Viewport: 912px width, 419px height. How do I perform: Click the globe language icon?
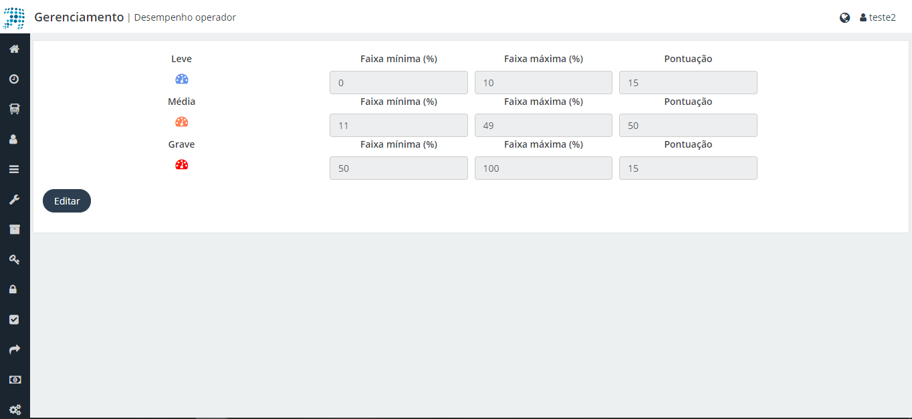coord(844,17)
